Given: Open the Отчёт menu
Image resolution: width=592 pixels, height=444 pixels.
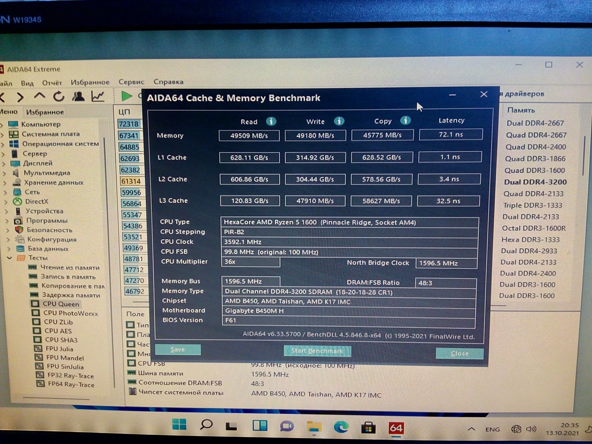Looking at the screenshot, I should click(x=52, y=83).
